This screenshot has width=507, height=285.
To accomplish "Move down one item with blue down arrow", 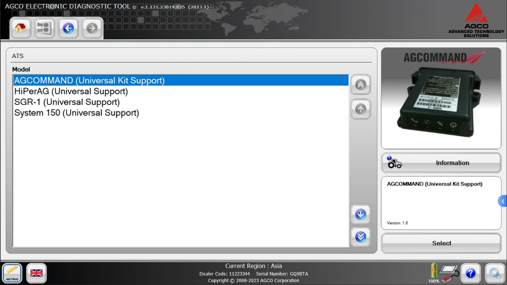I will tap(360, 214).
